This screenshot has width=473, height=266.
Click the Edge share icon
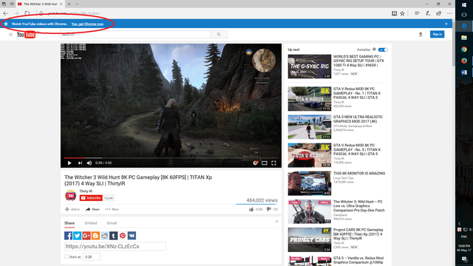[x=438, y=13]
